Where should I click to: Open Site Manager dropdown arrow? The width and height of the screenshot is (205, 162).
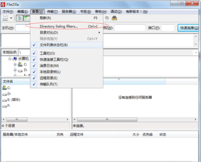click(11, 18)
